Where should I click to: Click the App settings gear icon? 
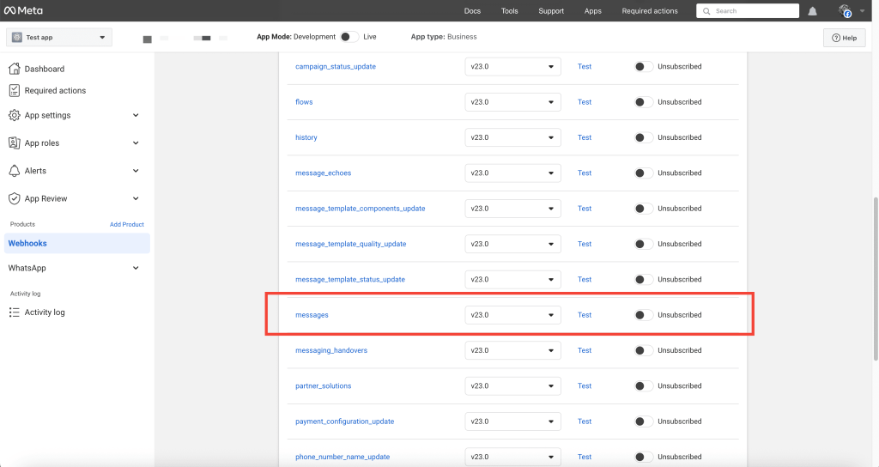15,115
